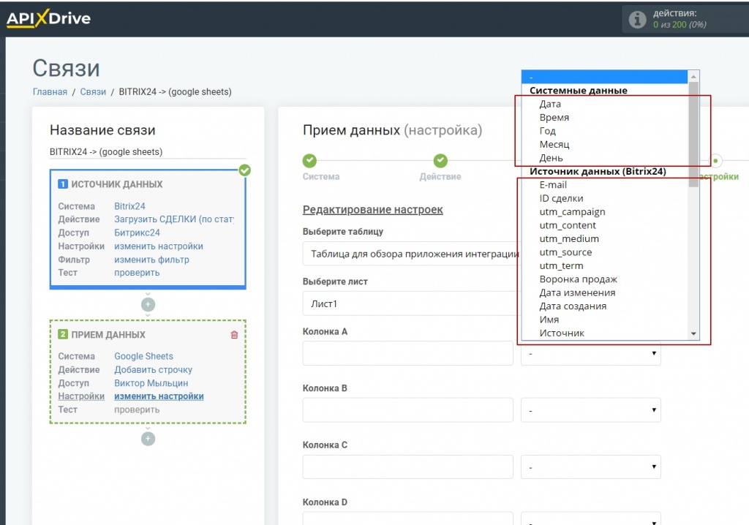Open the Колонка C variable dropdown
Image resolution: width=749 pixels, height=525 pixels.
591,467
